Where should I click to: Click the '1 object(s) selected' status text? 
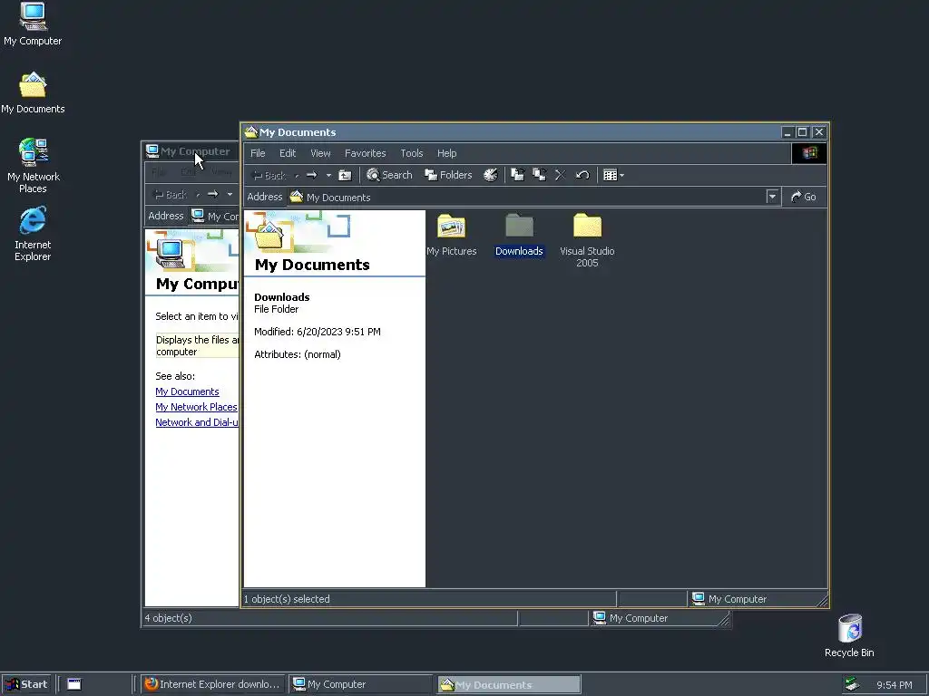tap(287, 599)
